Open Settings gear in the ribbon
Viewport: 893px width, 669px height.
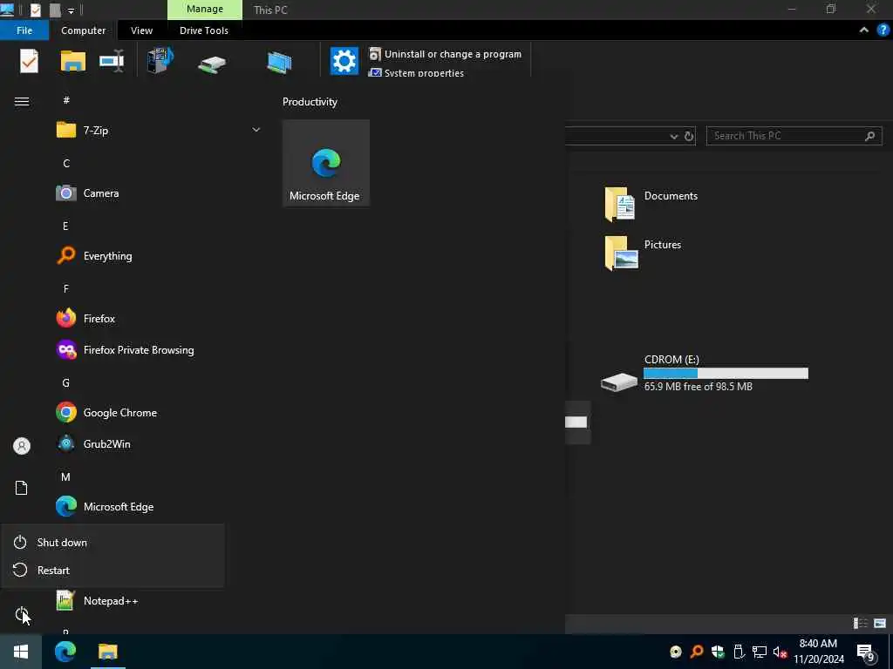(x=344, y=61)
